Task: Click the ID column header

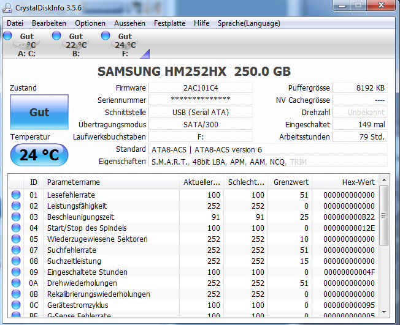Action: (x=33, y=182)
